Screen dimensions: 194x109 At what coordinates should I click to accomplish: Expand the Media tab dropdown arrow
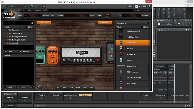click(x=167, y=20)
